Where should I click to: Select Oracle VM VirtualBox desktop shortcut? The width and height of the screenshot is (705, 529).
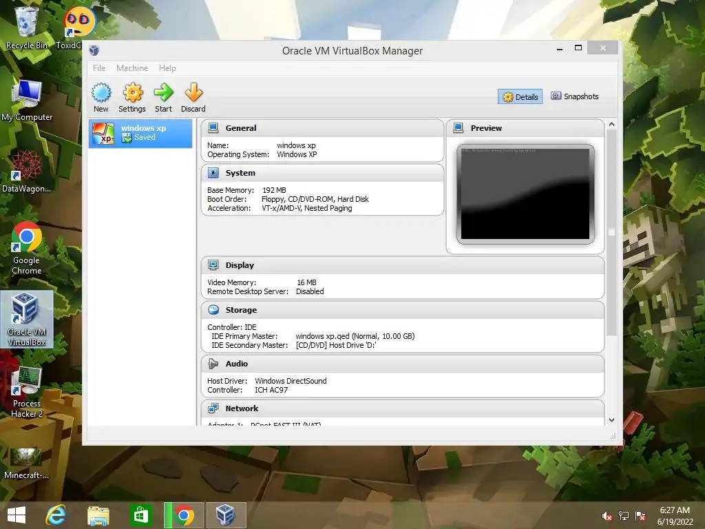(x=27, y=320)
